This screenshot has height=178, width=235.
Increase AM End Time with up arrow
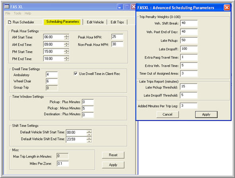pyautogui.click(x=66, y=43)
